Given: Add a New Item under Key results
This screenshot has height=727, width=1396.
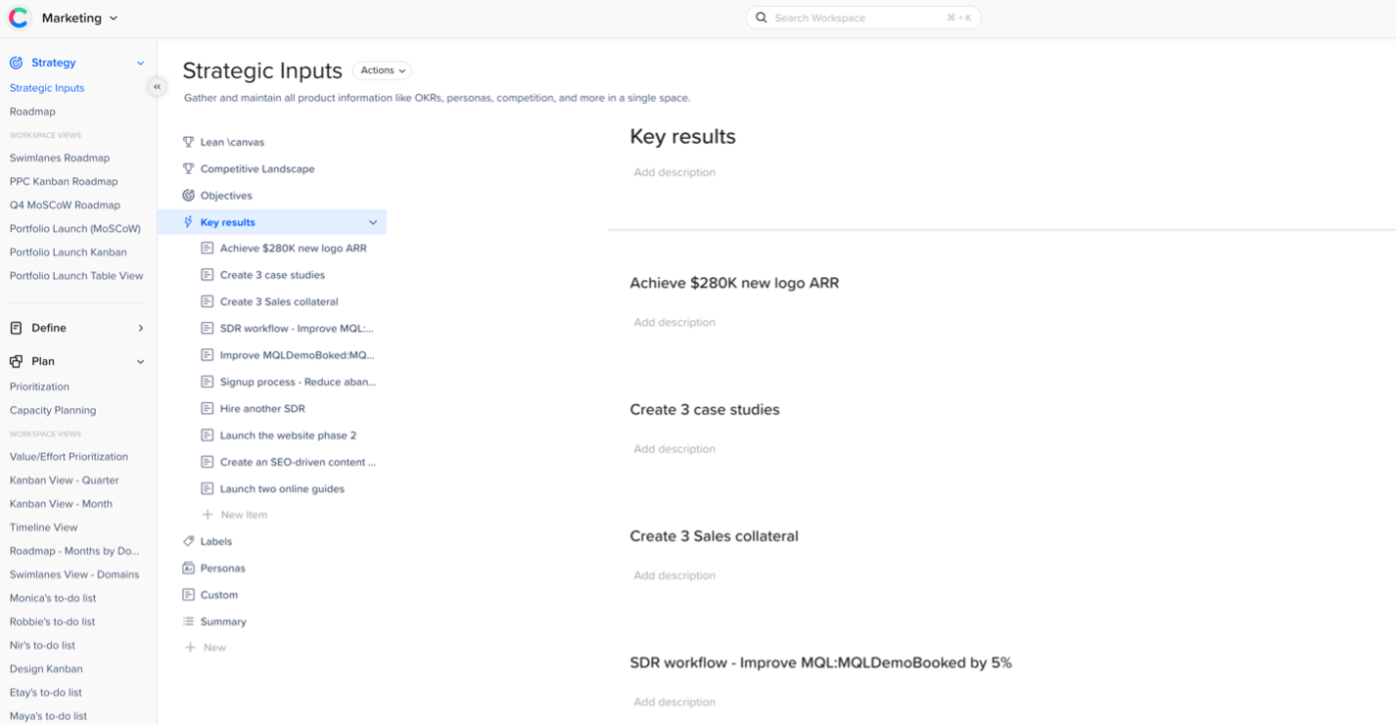Looking at the screenshot, I should point(243,515).
